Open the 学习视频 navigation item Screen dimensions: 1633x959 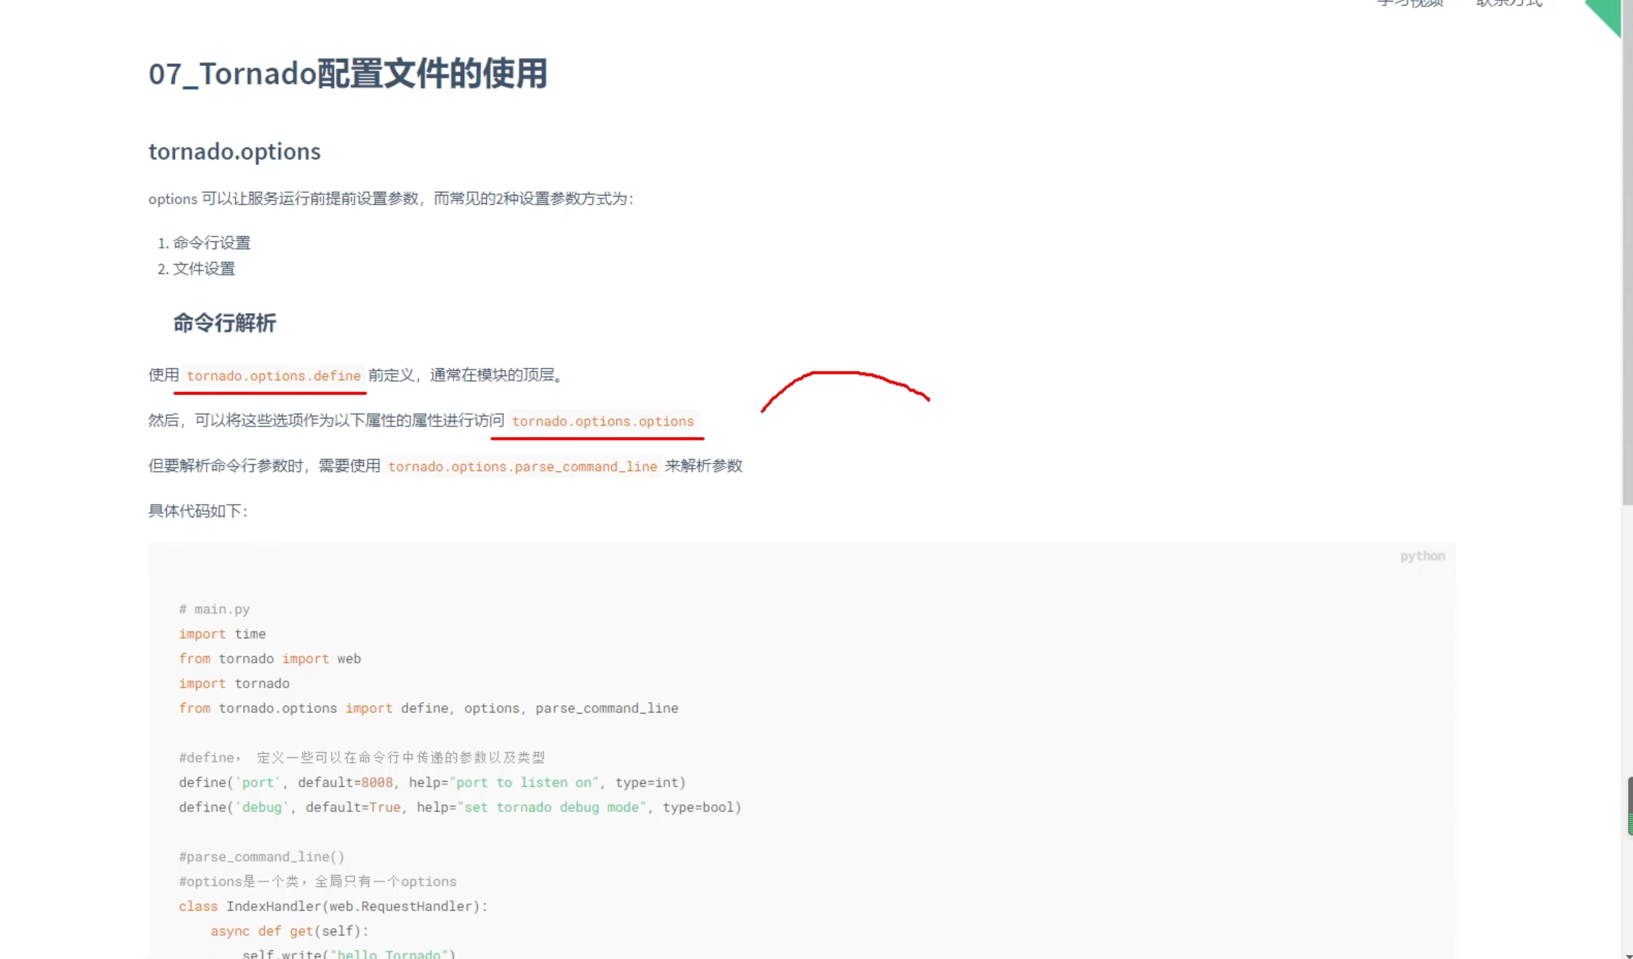[x=1409, y=3]
